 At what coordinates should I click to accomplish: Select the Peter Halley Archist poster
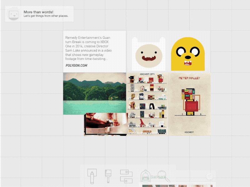(x=189, y=104)
